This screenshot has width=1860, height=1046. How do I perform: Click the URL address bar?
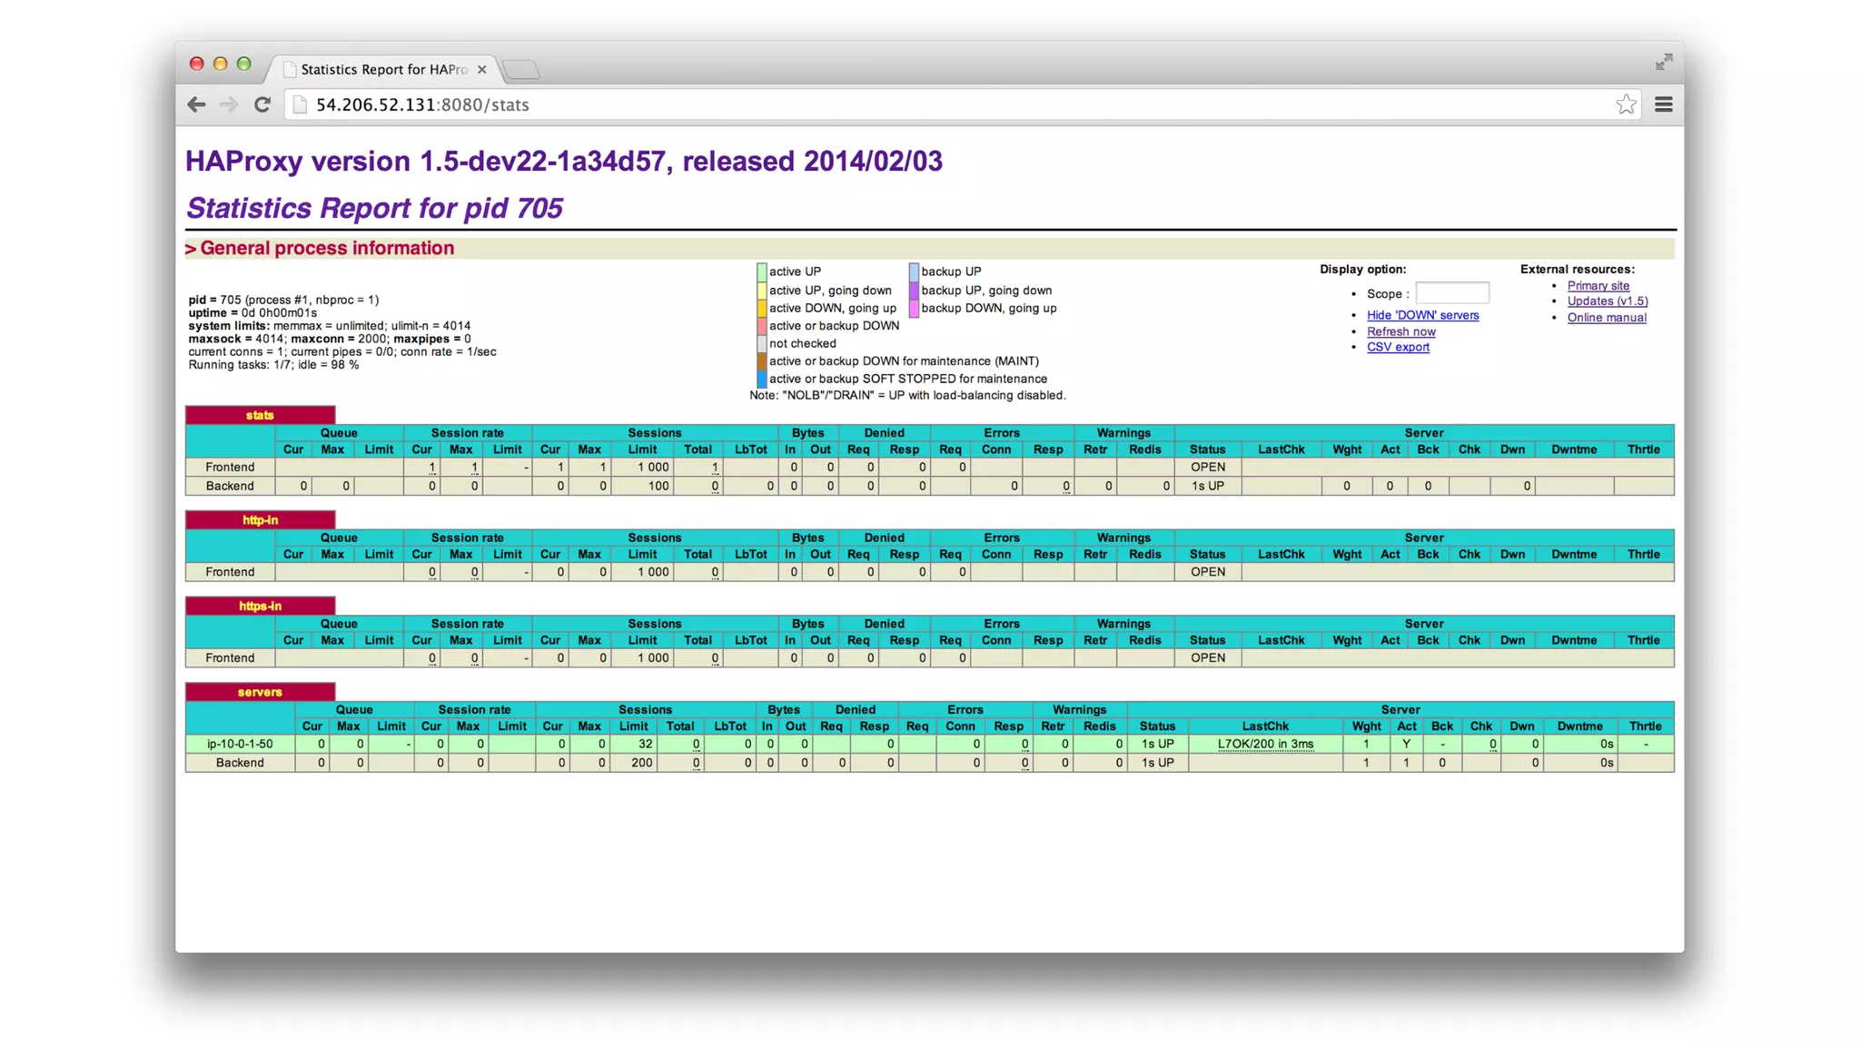point(817,104)
